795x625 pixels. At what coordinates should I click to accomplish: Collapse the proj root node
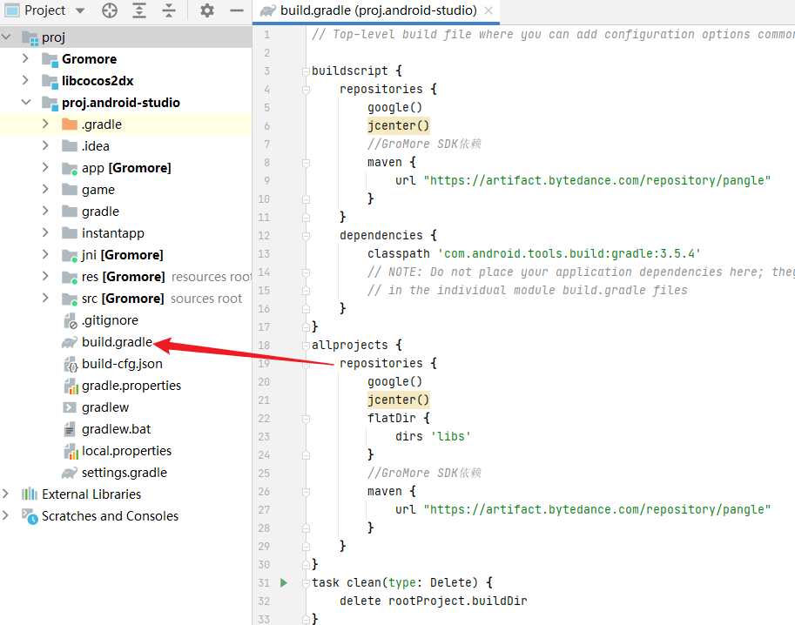[7, 37]
